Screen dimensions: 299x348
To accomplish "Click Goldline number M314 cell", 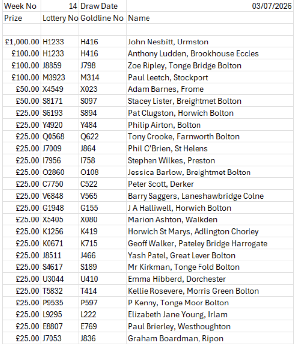I will (x=102, y=77).
